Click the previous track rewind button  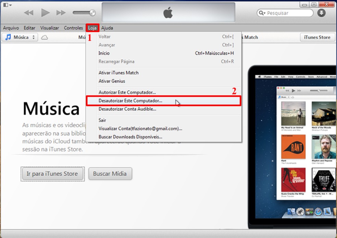29,13
